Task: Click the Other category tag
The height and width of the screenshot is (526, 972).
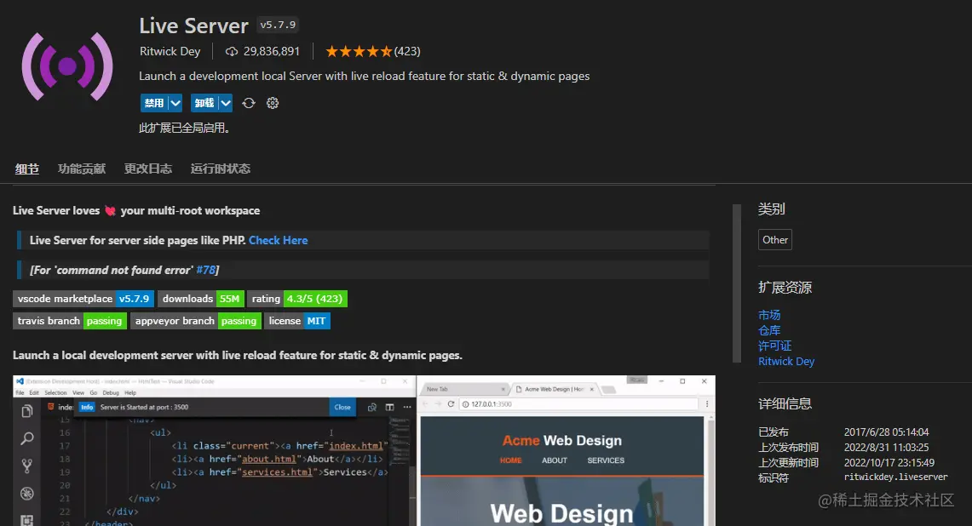Action: (775, 240)
